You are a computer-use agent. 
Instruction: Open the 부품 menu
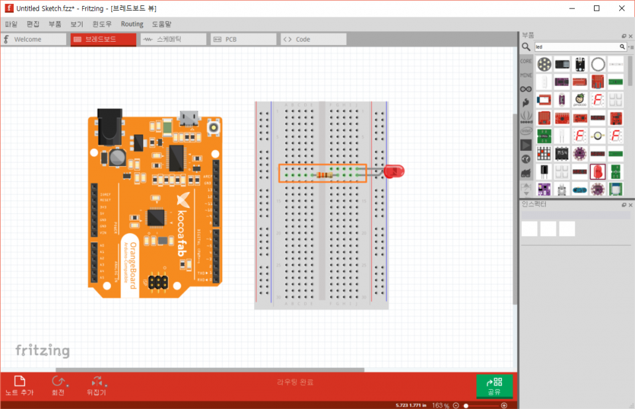[55, 24]
